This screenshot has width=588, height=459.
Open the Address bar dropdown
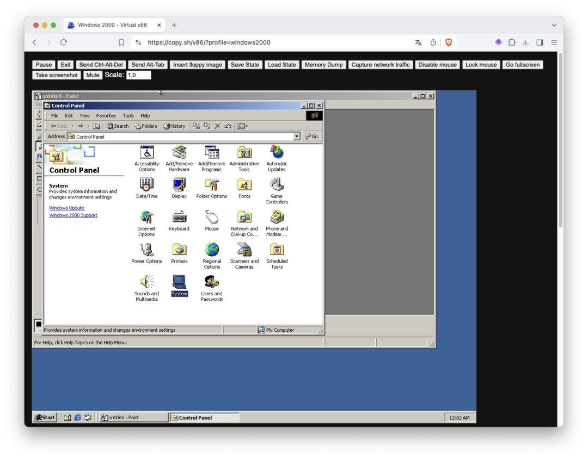click(297, 136)
